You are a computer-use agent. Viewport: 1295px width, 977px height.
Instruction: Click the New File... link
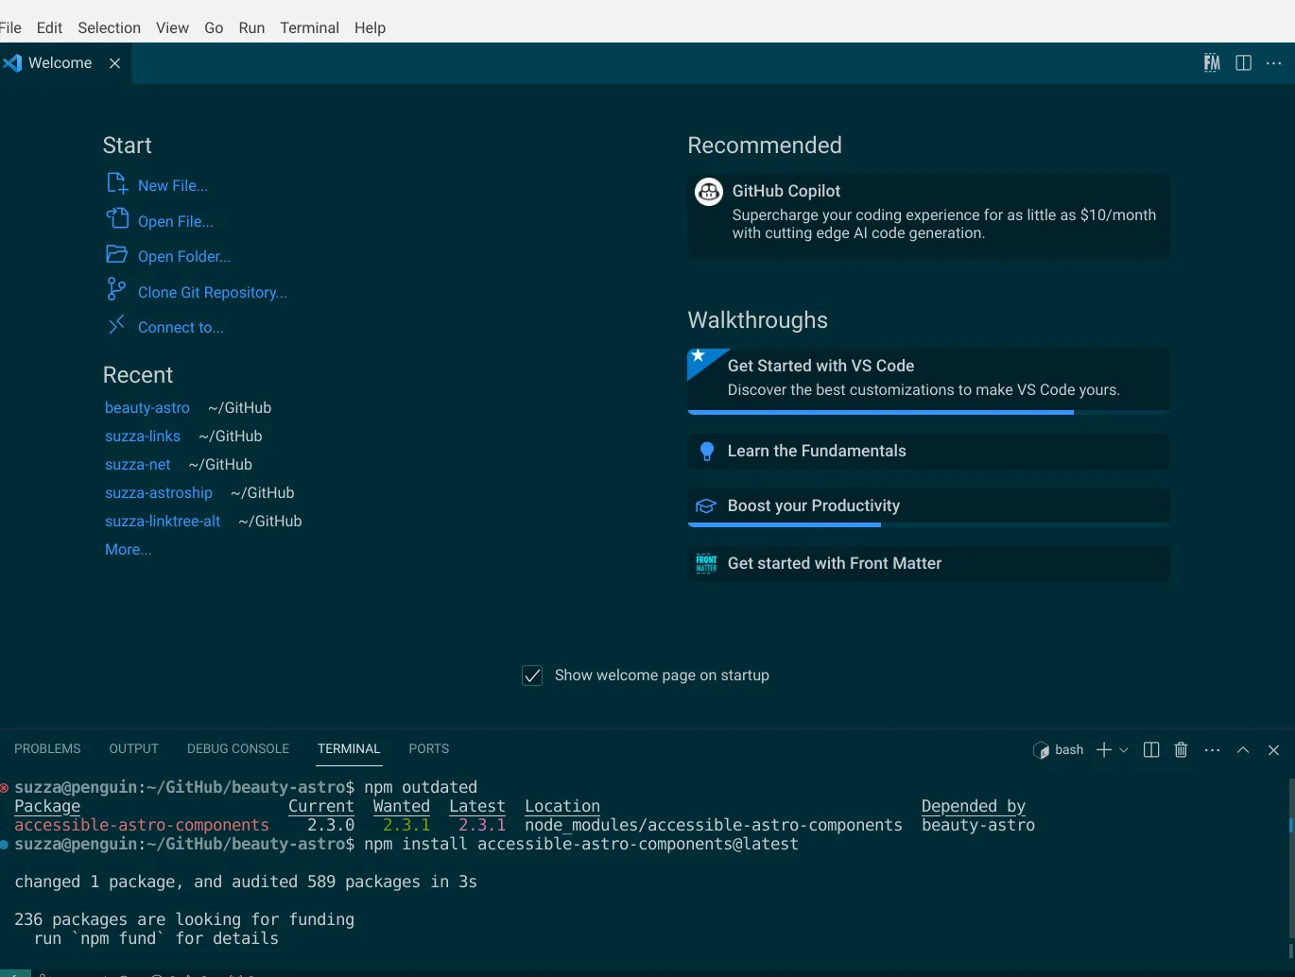(x=173, y=186)
